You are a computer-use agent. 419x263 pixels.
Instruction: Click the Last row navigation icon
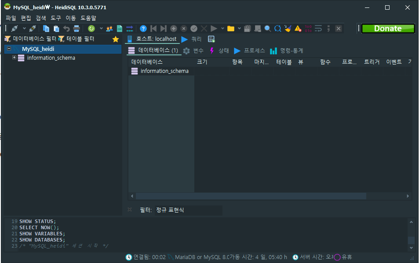click(x=163, y=29)
